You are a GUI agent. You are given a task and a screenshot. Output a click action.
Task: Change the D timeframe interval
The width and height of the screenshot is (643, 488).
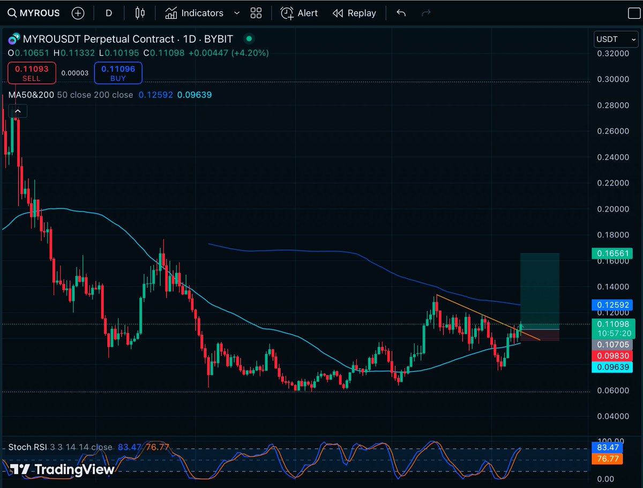click(109, 13)
